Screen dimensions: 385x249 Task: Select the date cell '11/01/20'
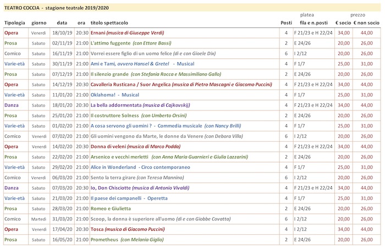tap(62, 95)
